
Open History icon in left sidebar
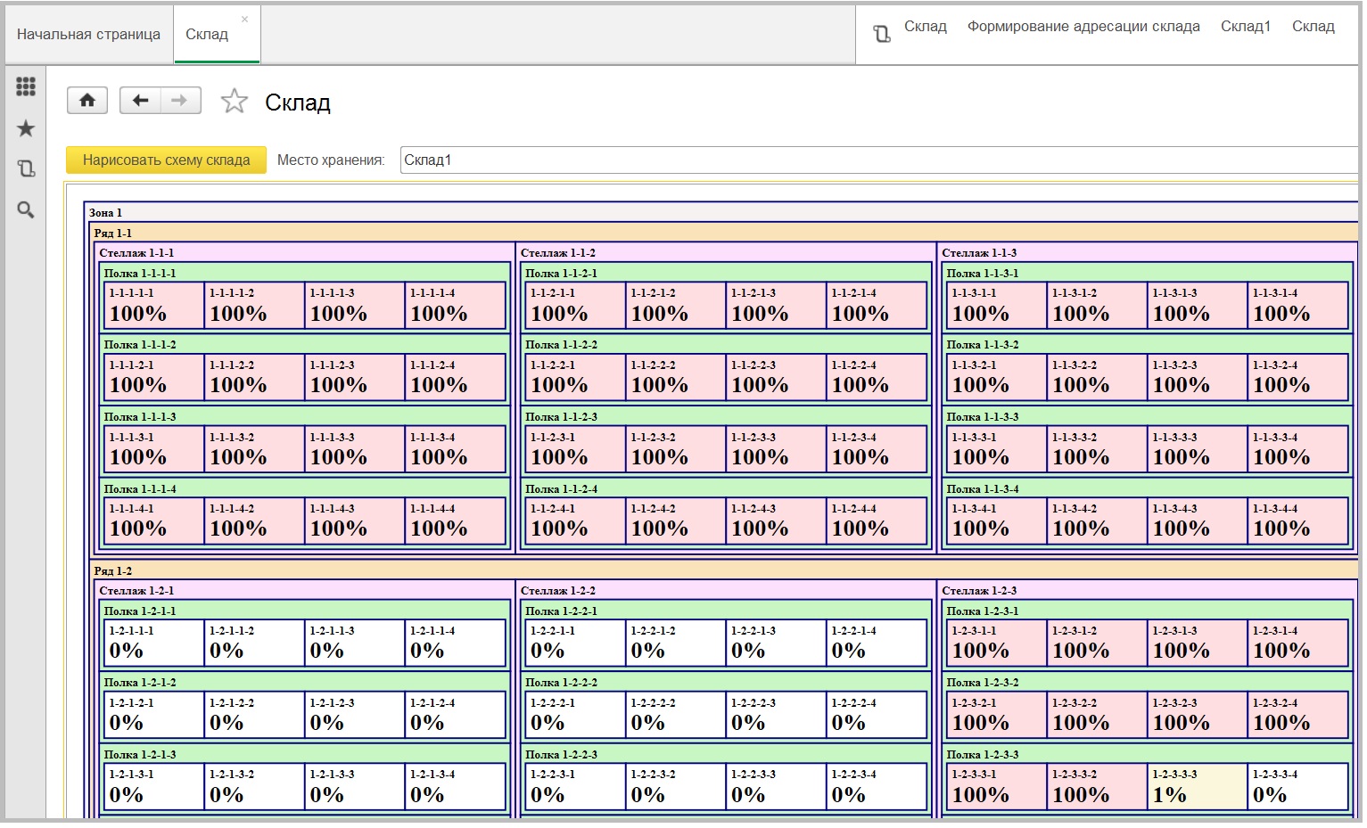click(x=26, y=168)
